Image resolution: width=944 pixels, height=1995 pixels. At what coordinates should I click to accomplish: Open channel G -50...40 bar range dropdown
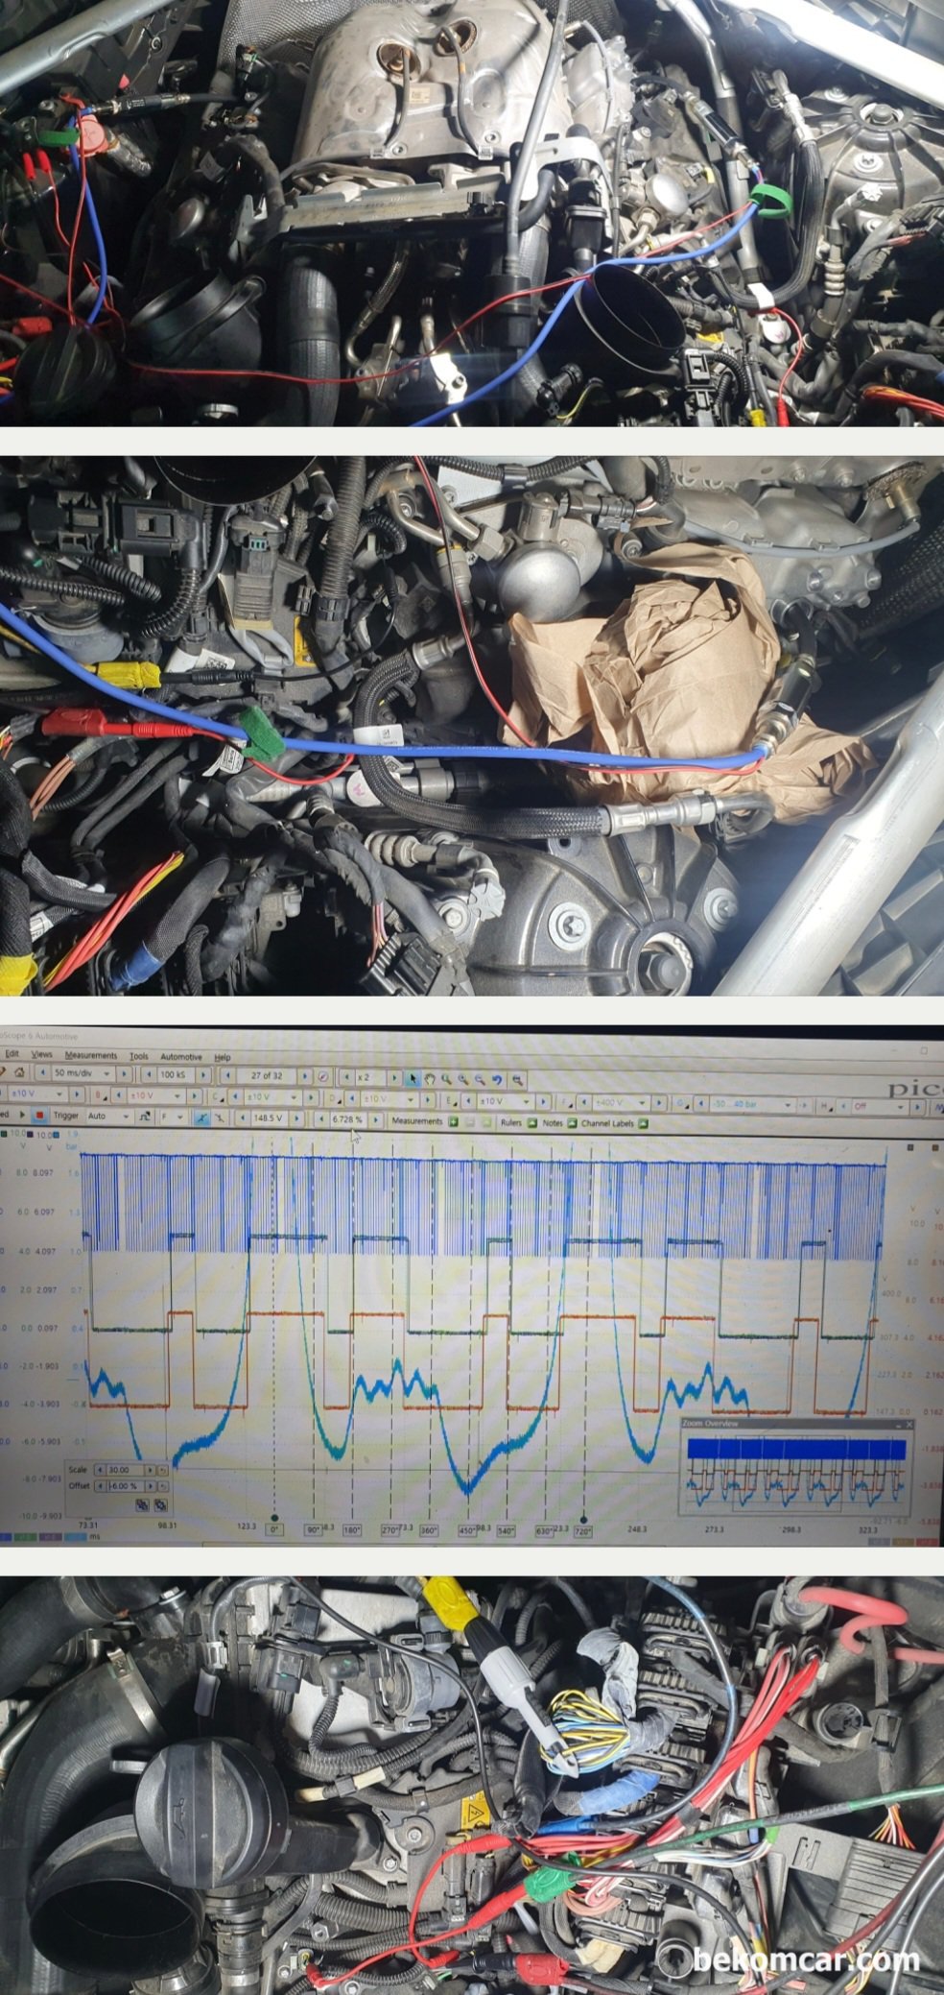752,1105
